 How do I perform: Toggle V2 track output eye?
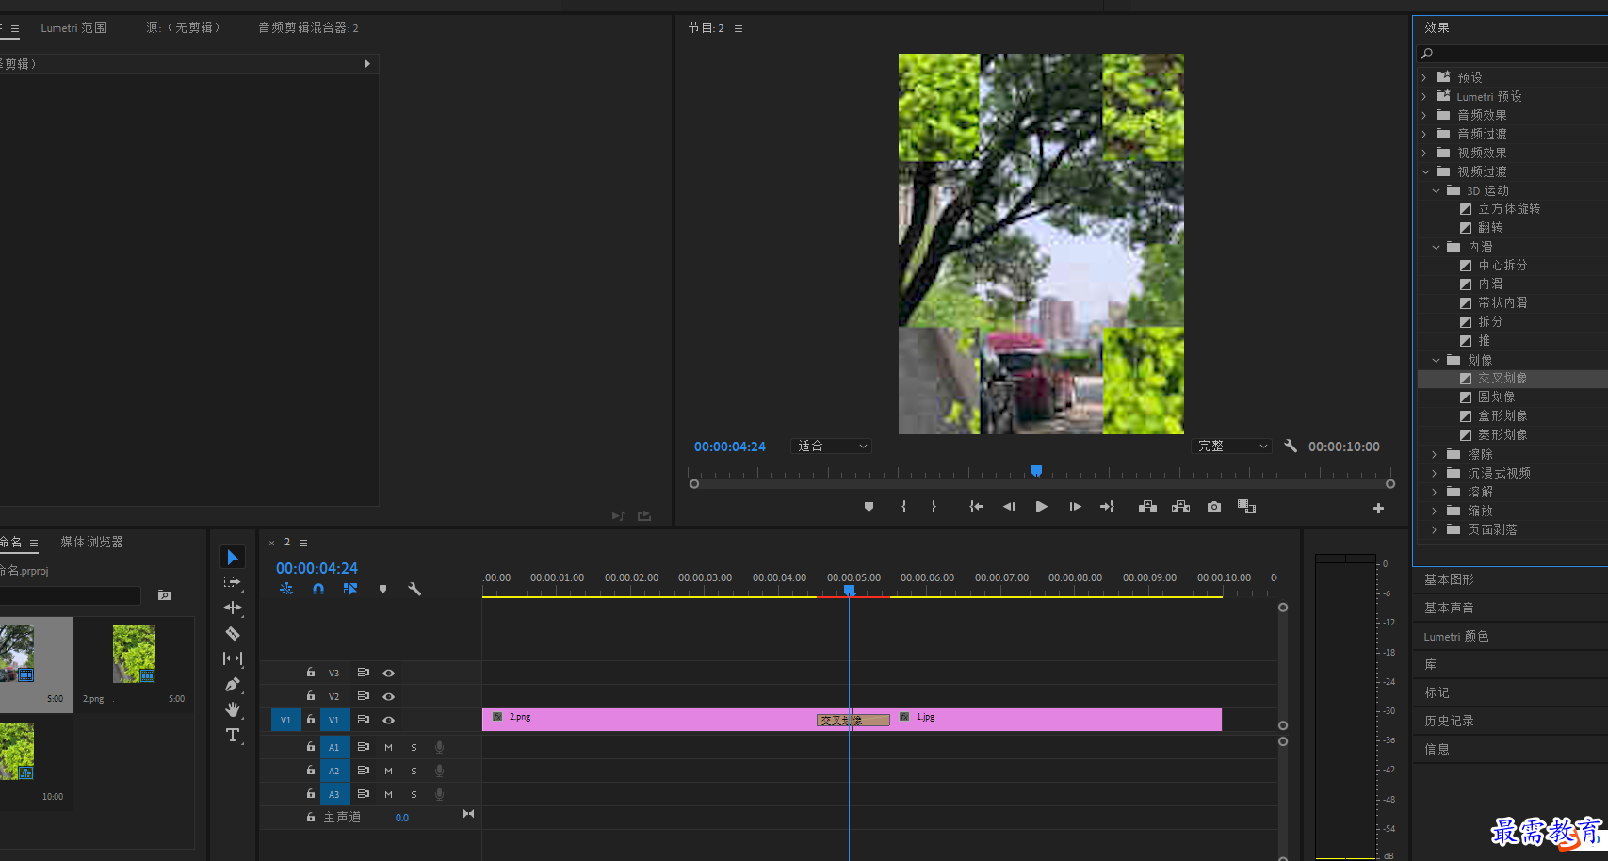[x=388, y=696]
